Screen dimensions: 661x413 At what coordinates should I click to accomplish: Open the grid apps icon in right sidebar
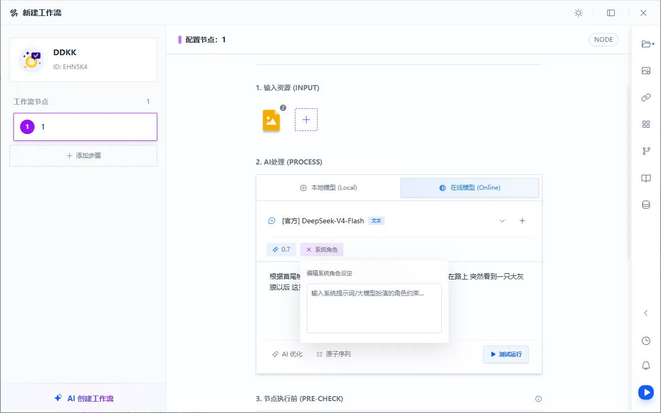pyautogui.click(x=646, y=124)
